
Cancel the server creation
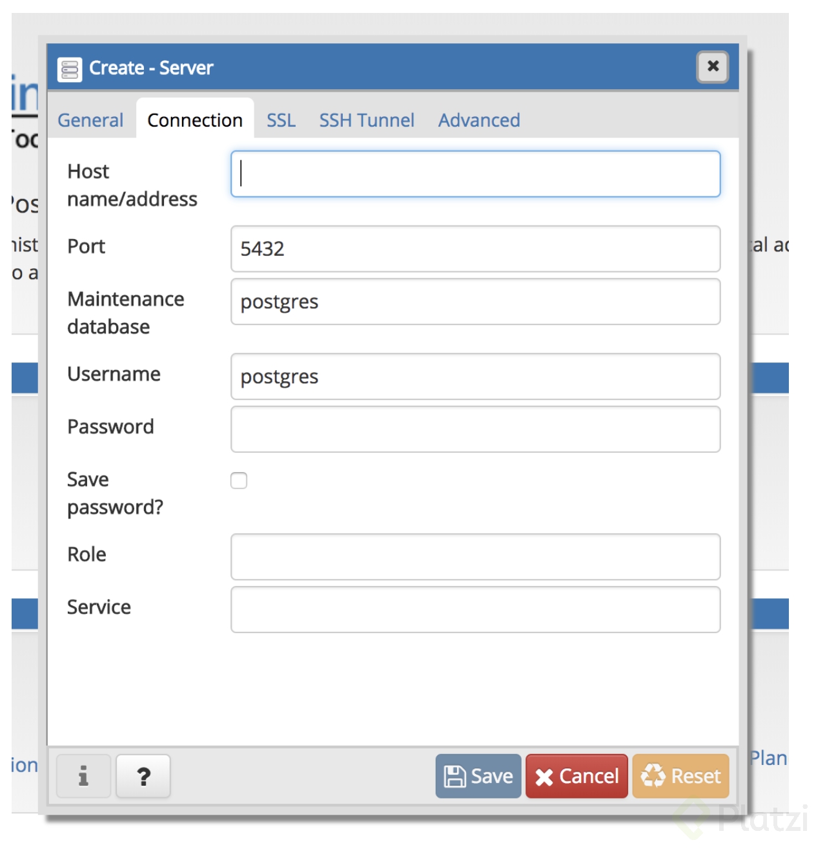click(576, 776)
